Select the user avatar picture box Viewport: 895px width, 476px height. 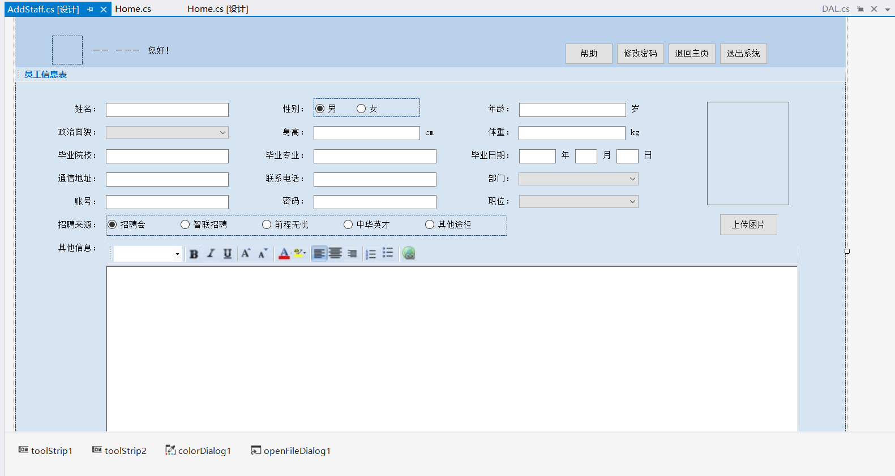click(67, 50)
